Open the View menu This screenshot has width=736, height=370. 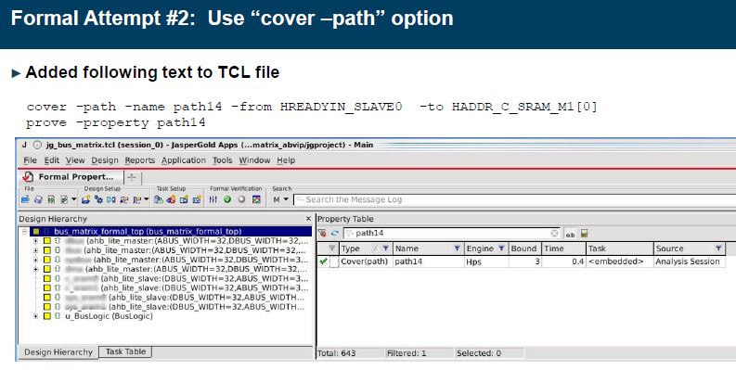click(75, 160)
